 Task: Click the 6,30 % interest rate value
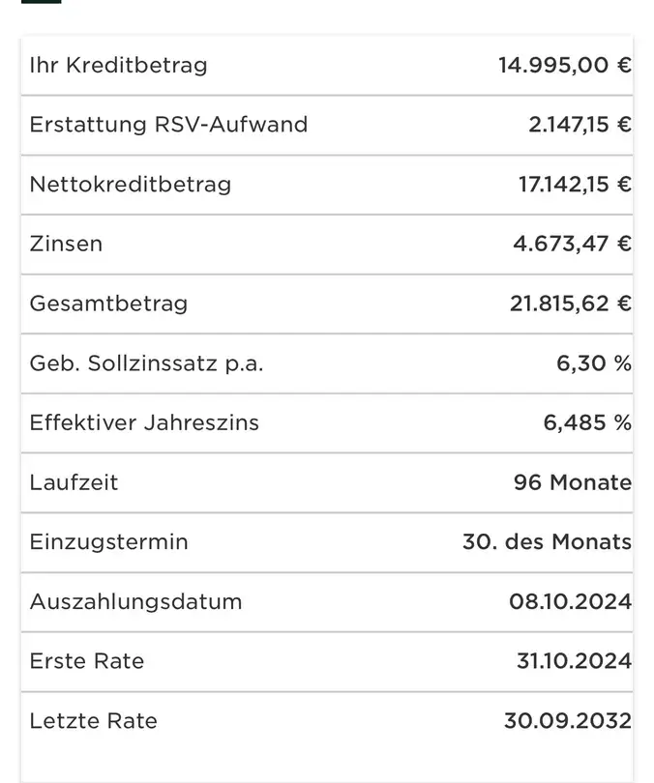click(594, 363)
